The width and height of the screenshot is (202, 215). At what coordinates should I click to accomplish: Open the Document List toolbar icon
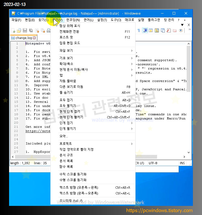pos(163,30)
